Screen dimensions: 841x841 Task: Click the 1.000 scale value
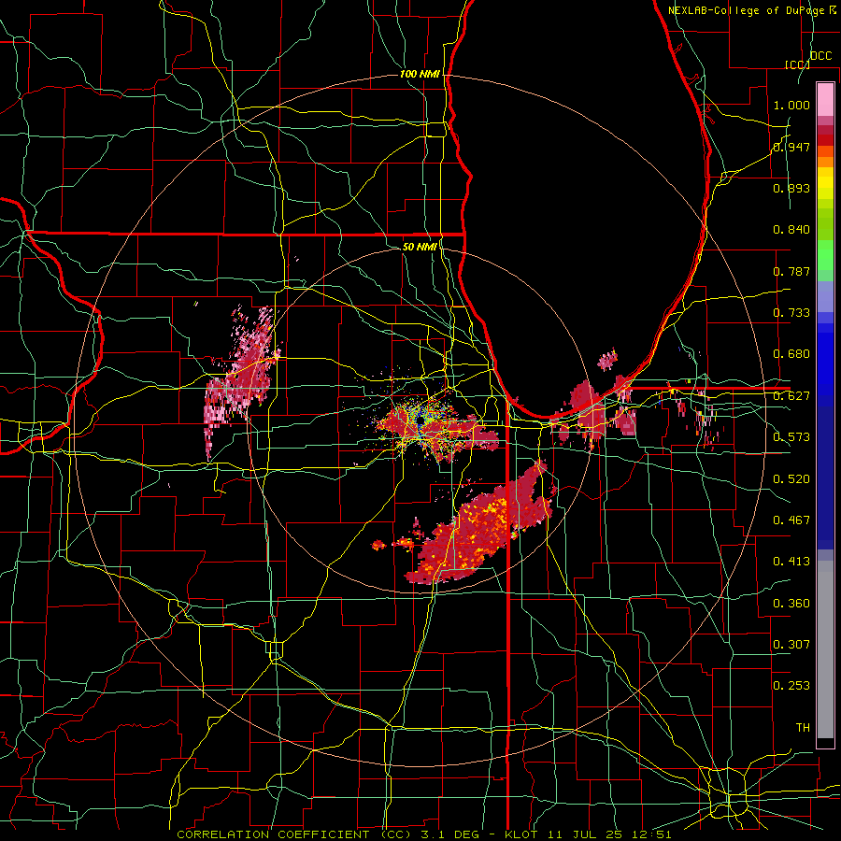tap(791, 106)
